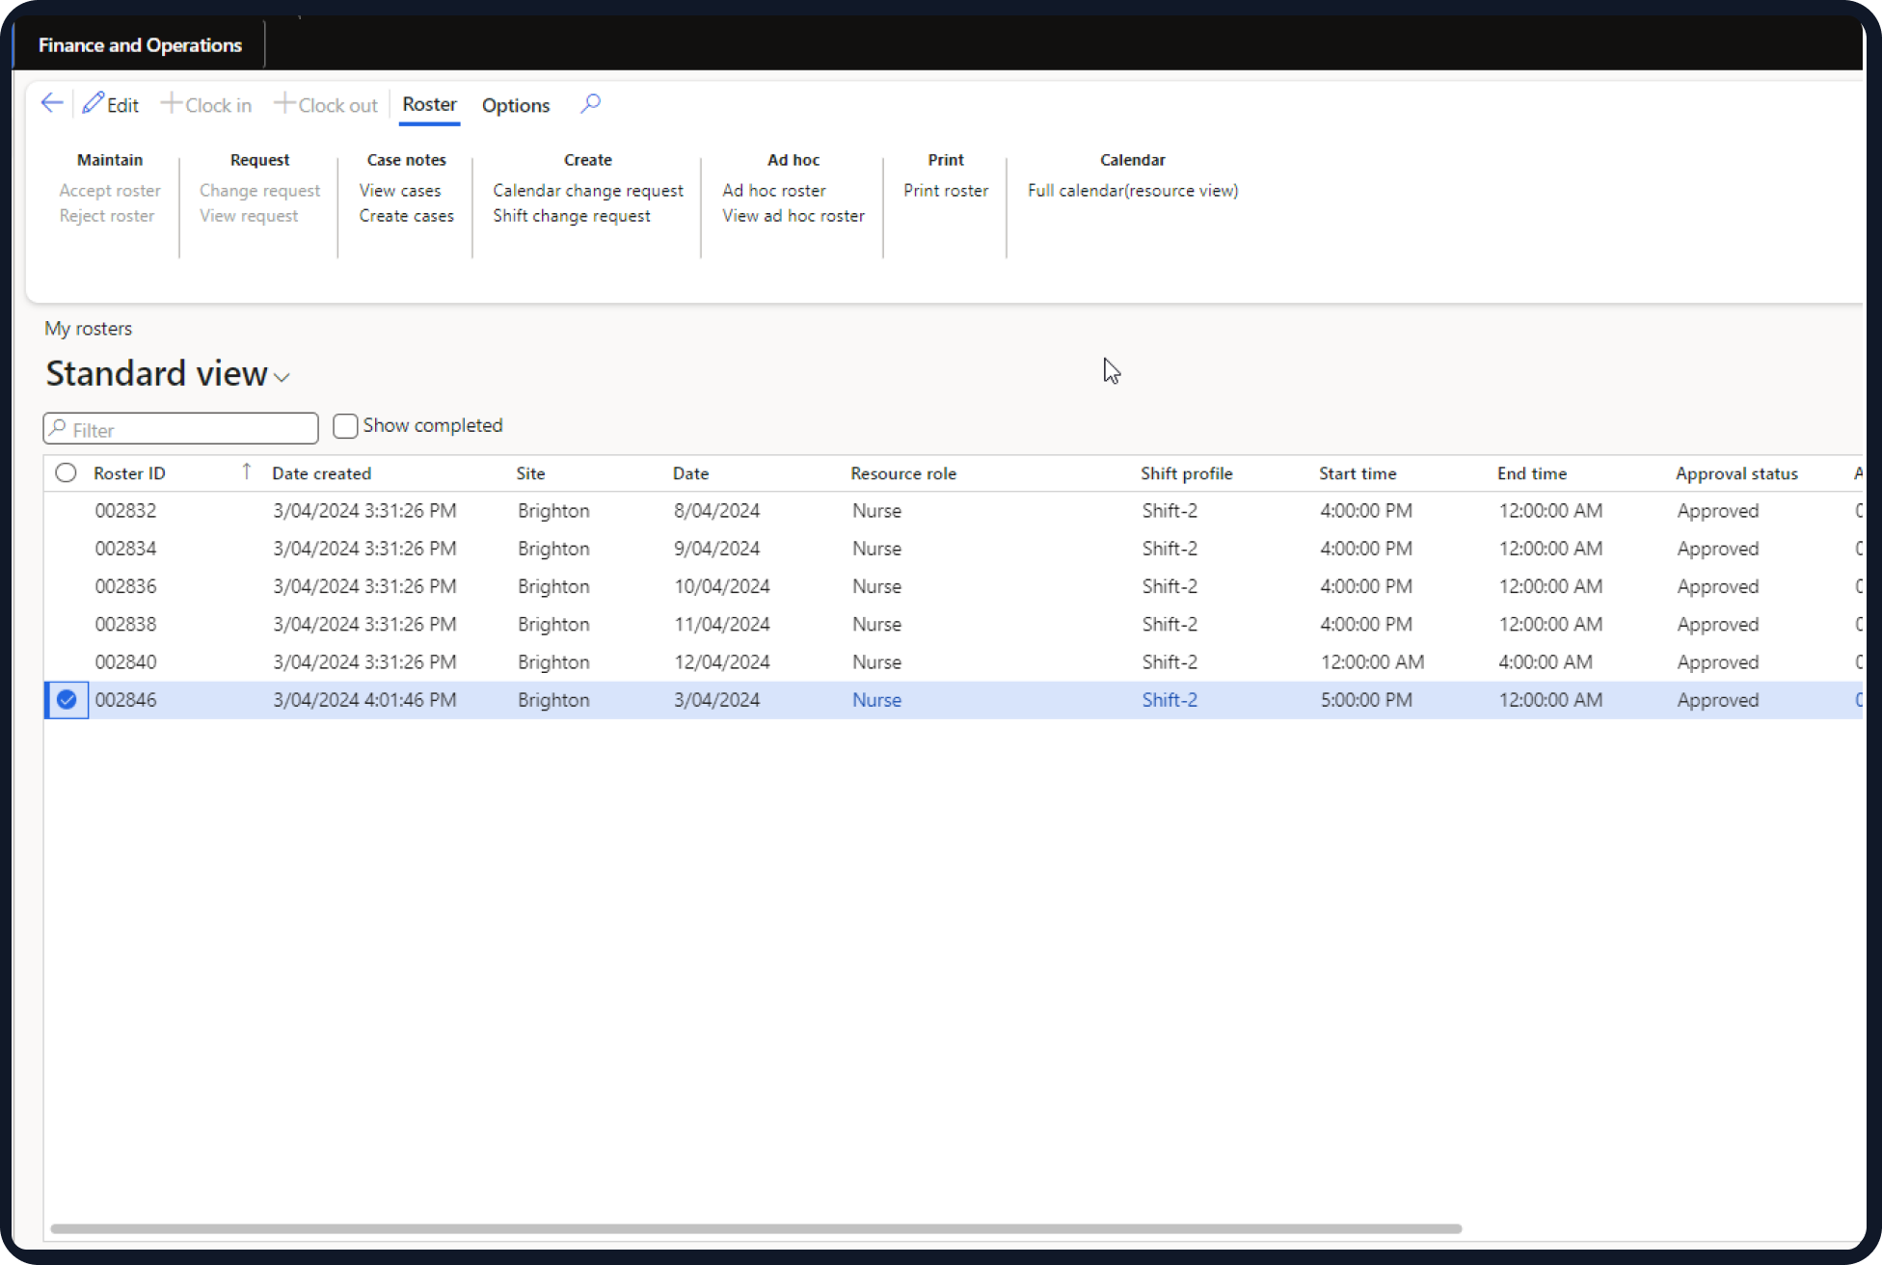1882x1265 pixels.
Task: Open the Shift profile column header menu
Action: coord(1186,473)
